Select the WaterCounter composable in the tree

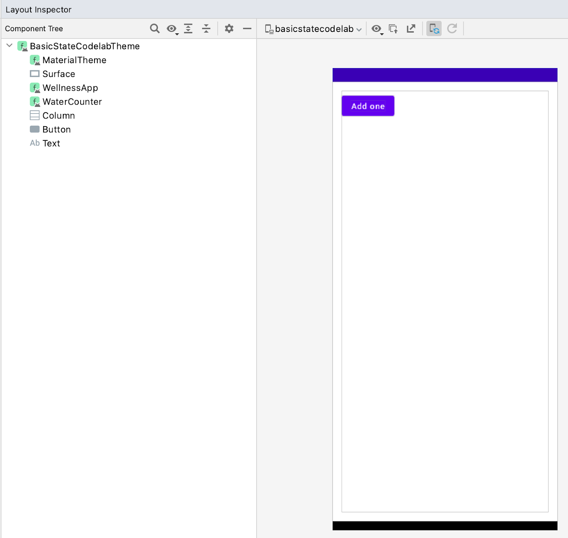point(72,101)
